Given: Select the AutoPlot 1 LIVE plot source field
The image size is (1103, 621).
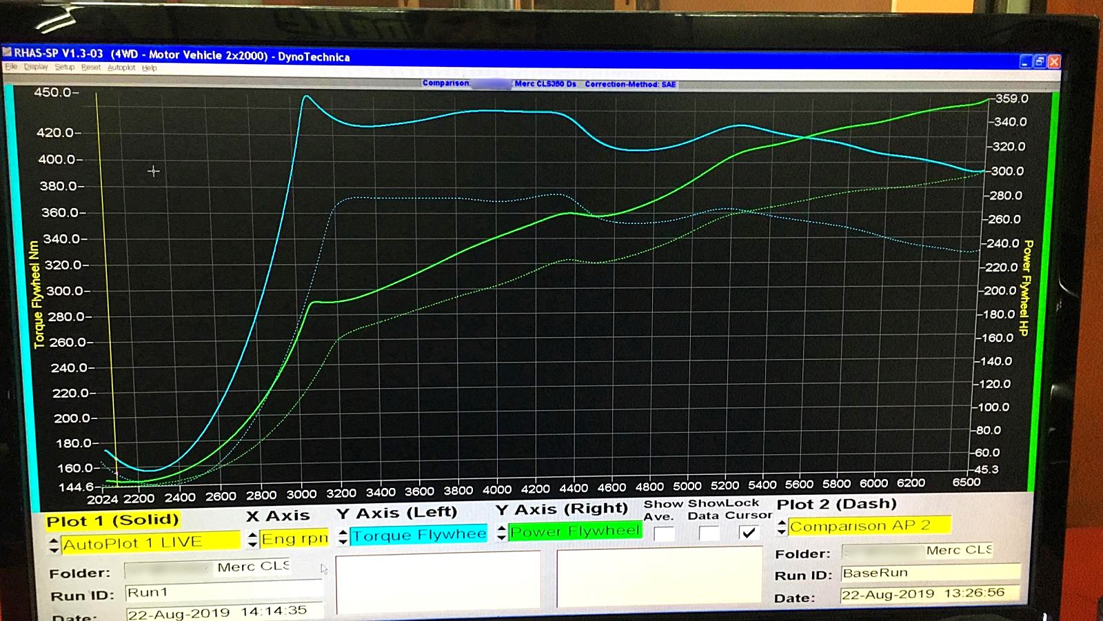Looking at the screenshot, I should pos(150,542).
